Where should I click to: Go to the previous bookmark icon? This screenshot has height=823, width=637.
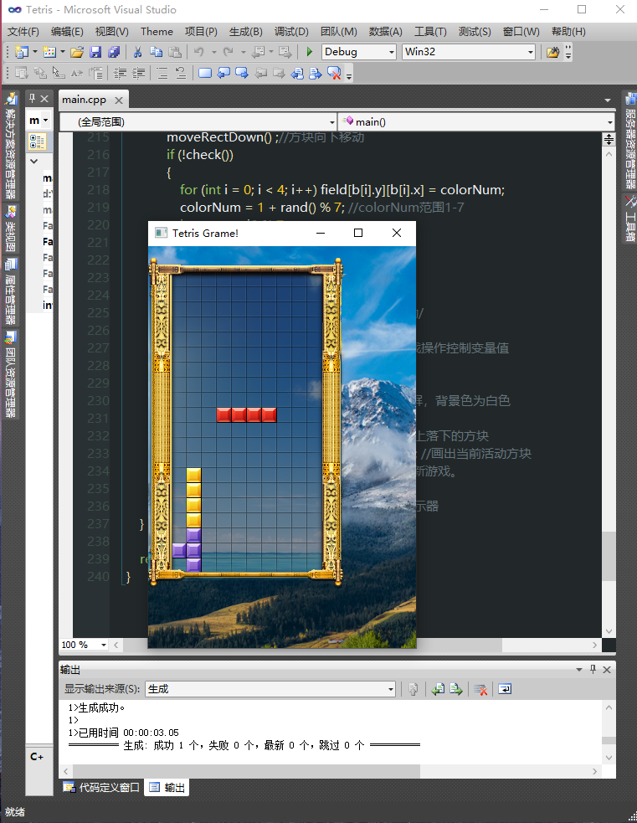tap(223, 73)
